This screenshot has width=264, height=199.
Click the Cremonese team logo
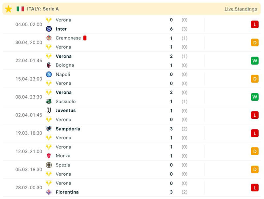pos(49,38)
